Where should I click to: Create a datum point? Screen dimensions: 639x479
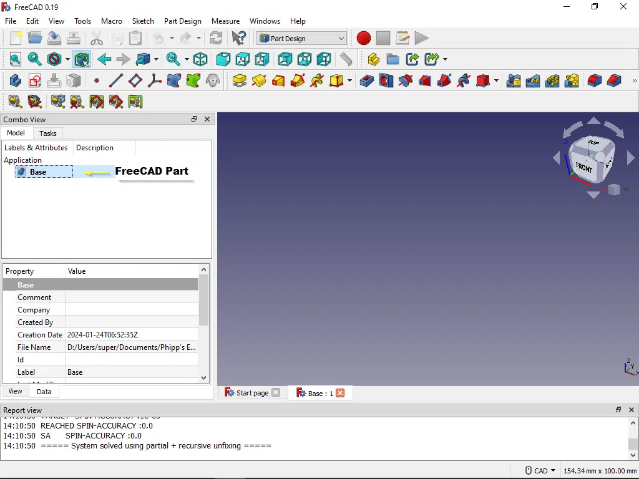point(97,80)
